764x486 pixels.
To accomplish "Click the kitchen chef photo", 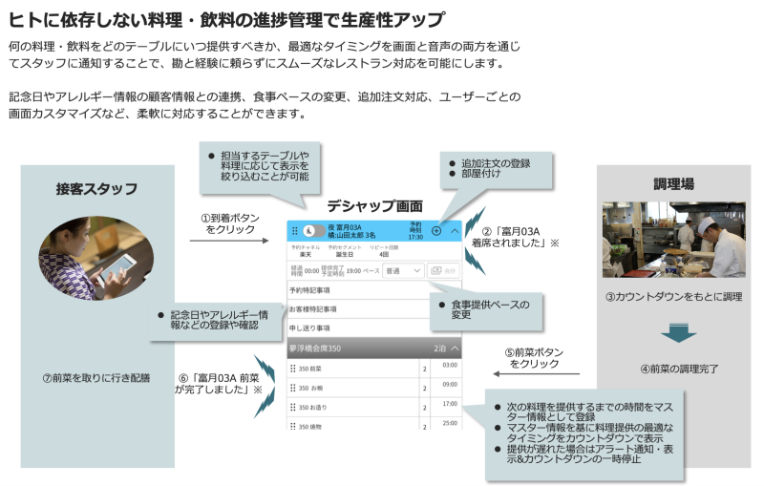I will tap(674, 240).
